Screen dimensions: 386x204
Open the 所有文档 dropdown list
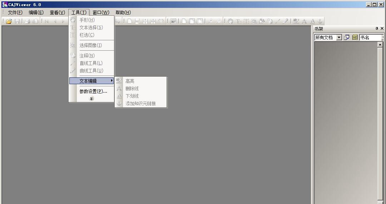[339, 37]
